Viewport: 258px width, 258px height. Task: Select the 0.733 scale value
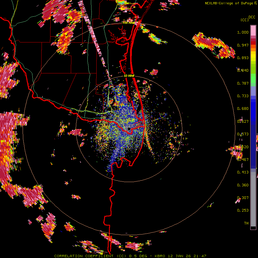[x=243, y=96]
